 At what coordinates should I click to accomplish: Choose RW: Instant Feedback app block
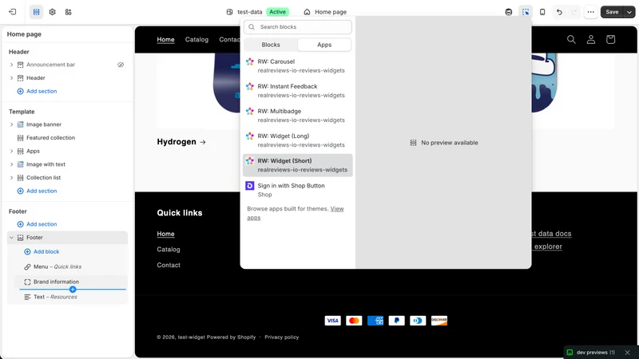tap(297, 91)
